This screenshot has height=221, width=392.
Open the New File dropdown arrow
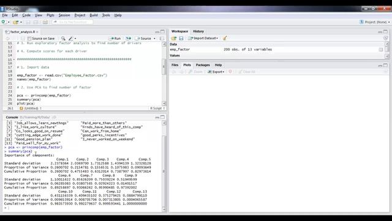(x=9, y=22)
